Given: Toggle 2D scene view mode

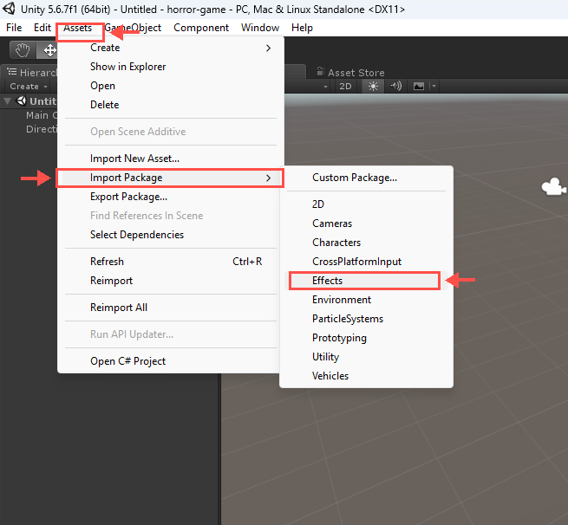Looking at the screenshot, I should (345, 86).
